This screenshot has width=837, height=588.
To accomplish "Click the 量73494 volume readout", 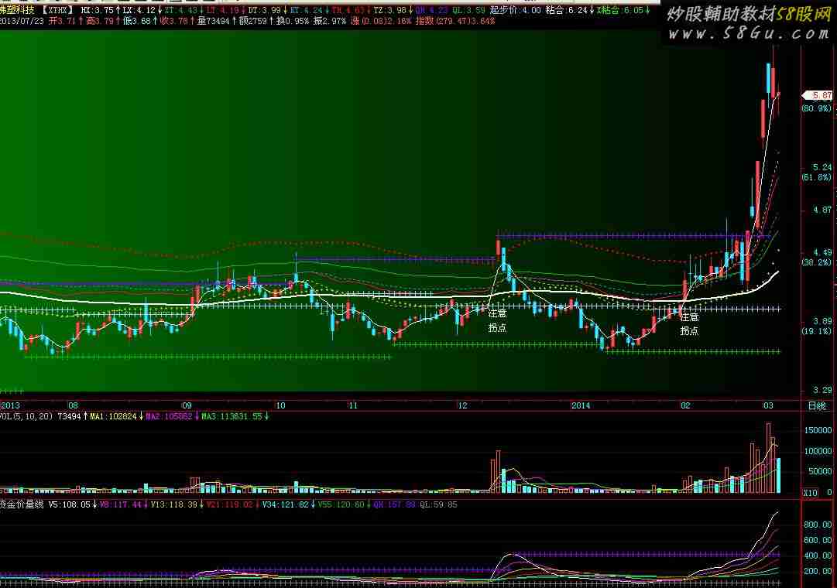I will tap(213, 22).
